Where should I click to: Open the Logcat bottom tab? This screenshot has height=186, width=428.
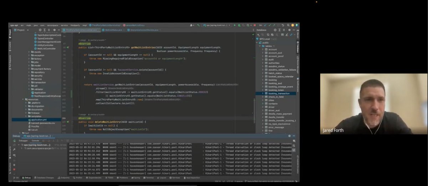161,178
